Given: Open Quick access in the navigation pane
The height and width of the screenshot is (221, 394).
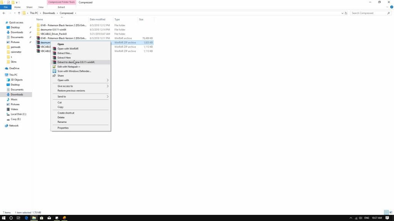Looking at the screenshot, I should click(16, 23).
